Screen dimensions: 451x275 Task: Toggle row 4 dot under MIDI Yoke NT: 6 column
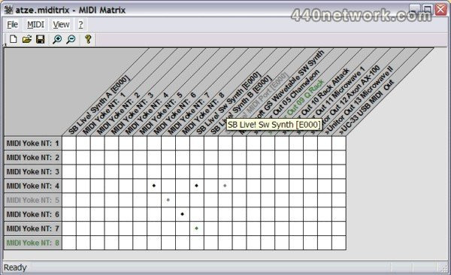[x=154, y=186]
